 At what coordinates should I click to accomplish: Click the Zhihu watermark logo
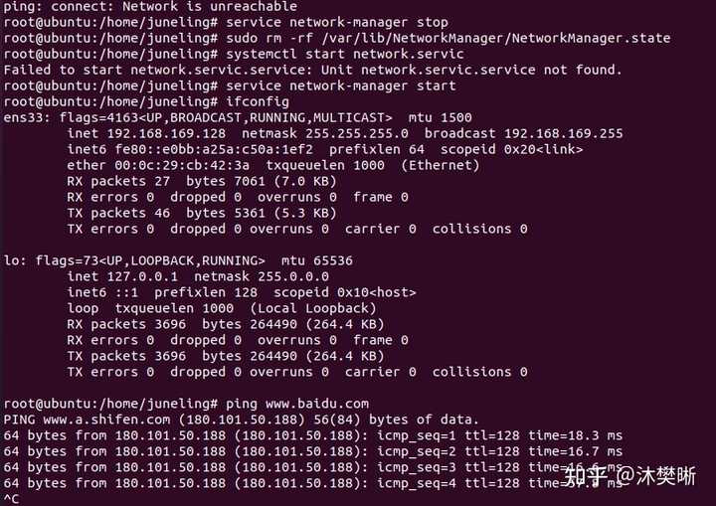[585, 475]
